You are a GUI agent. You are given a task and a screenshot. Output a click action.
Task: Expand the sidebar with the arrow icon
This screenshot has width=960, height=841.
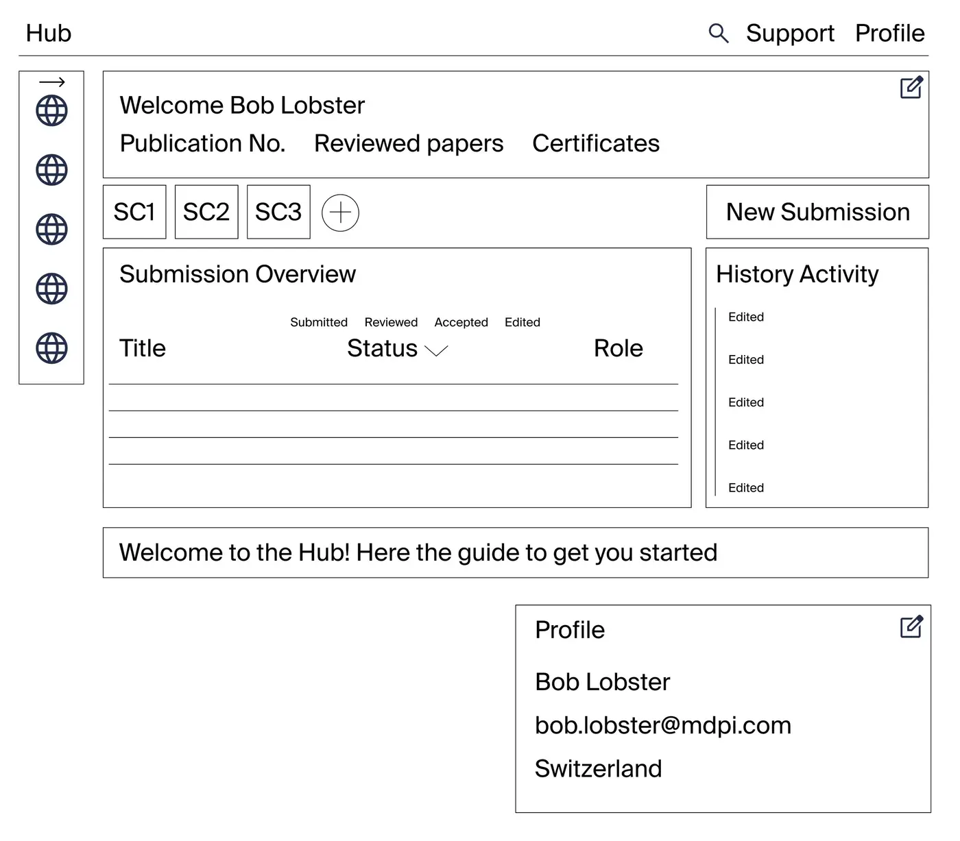52,82
